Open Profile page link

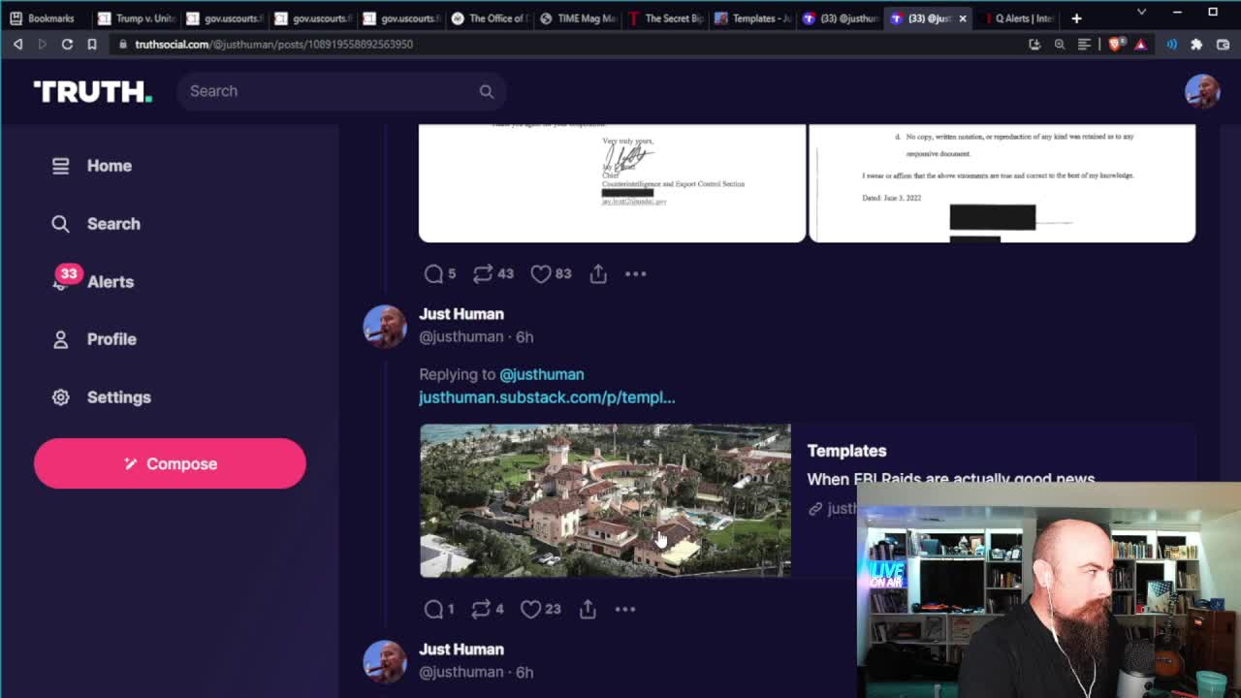point(111,339)
